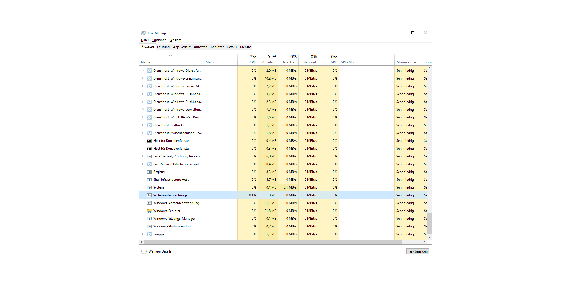The height and width of the screenshot is (287, 571).
Task: Open the Ansicht menu
Action: pos(176,40)
